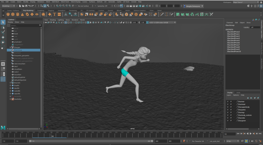Toggle visibility V for Elsa:hair layer

[228, 102]
